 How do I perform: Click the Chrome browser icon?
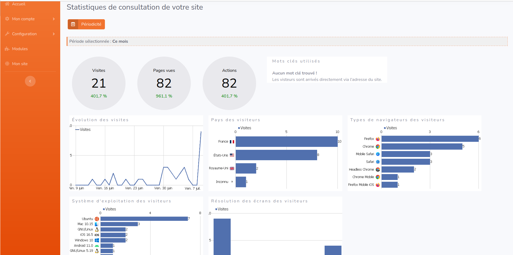378,147
